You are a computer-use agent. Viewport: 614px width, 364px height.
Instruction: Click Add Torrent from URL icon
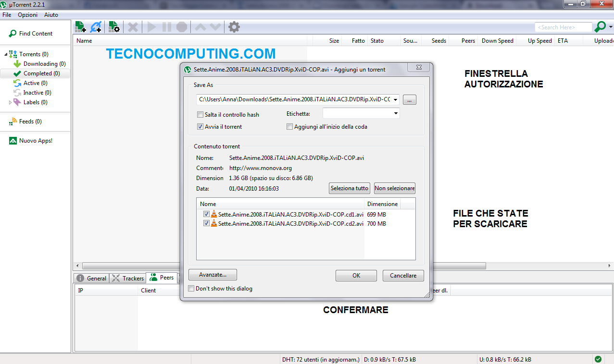tap(96, 27)
